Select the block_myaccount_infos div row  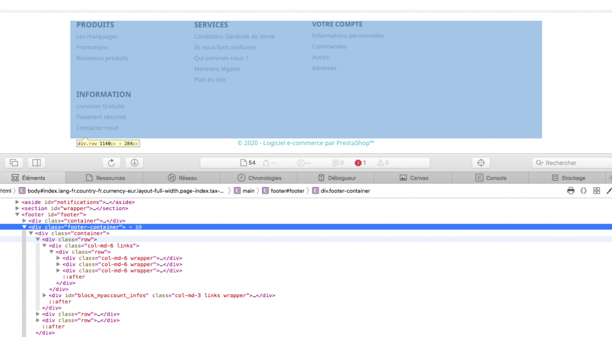(x=162, y=295)
